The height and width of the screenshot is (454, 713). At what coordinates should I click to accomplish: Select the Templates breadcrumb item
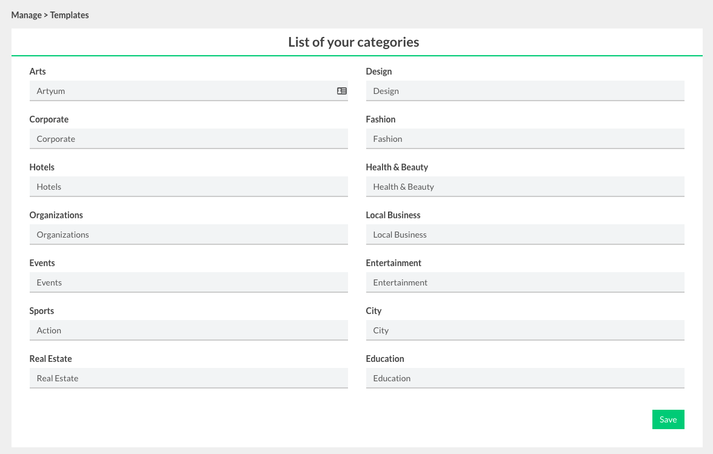pos(69,15)
